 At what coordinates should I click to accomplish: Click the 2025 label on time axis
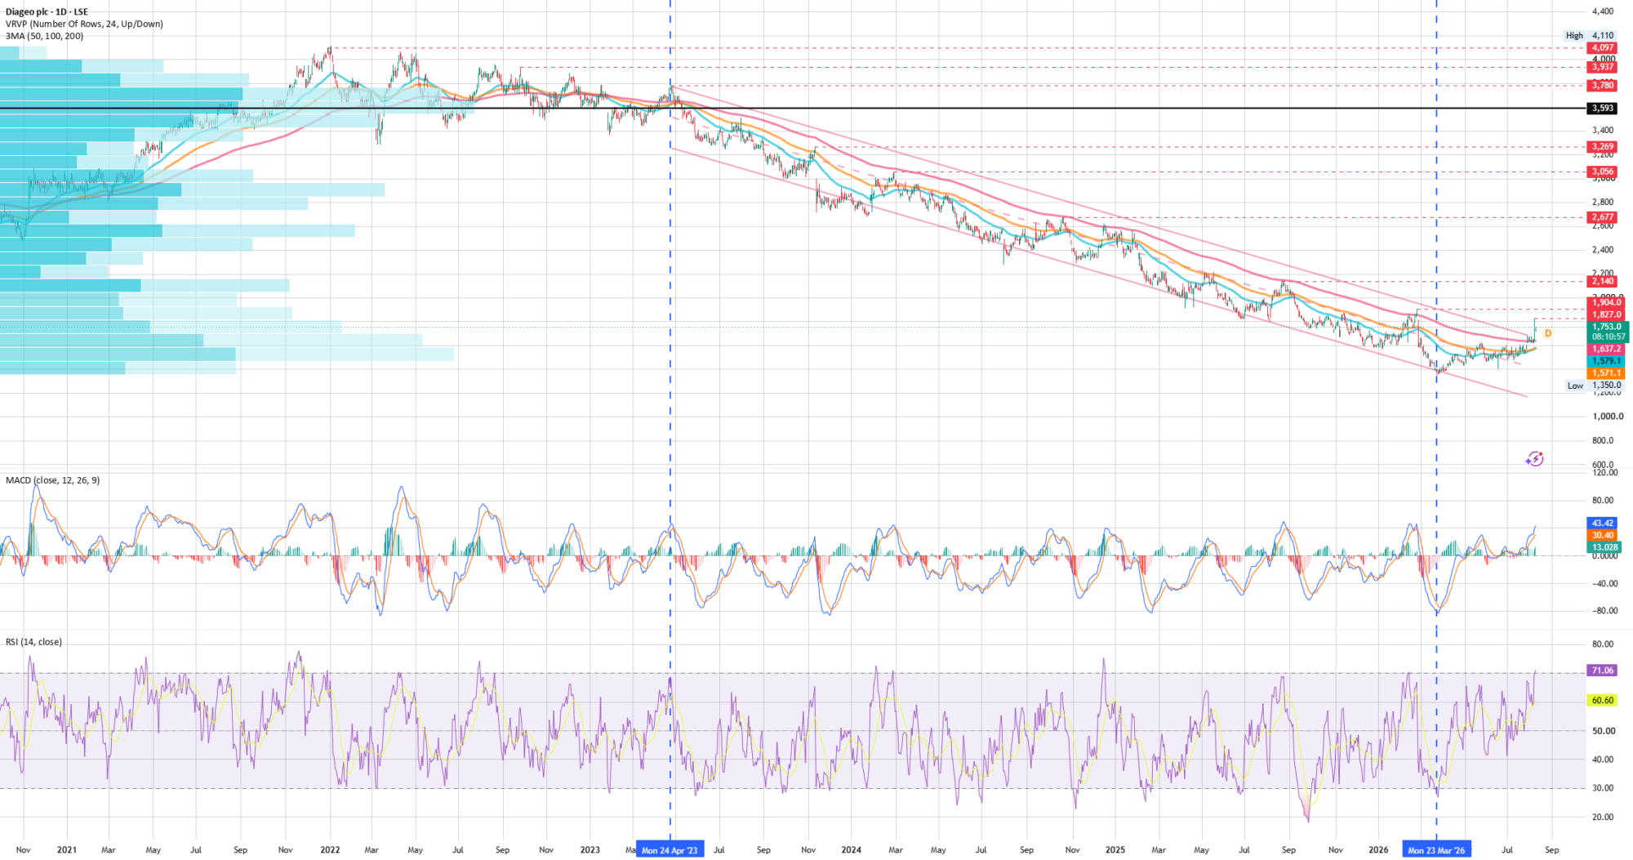(1115, 850)
